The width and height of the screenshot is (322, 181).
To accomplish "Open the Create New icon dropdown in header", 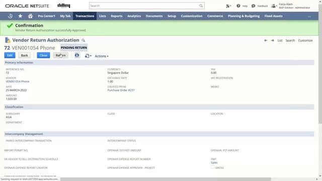I will point(228,6).
